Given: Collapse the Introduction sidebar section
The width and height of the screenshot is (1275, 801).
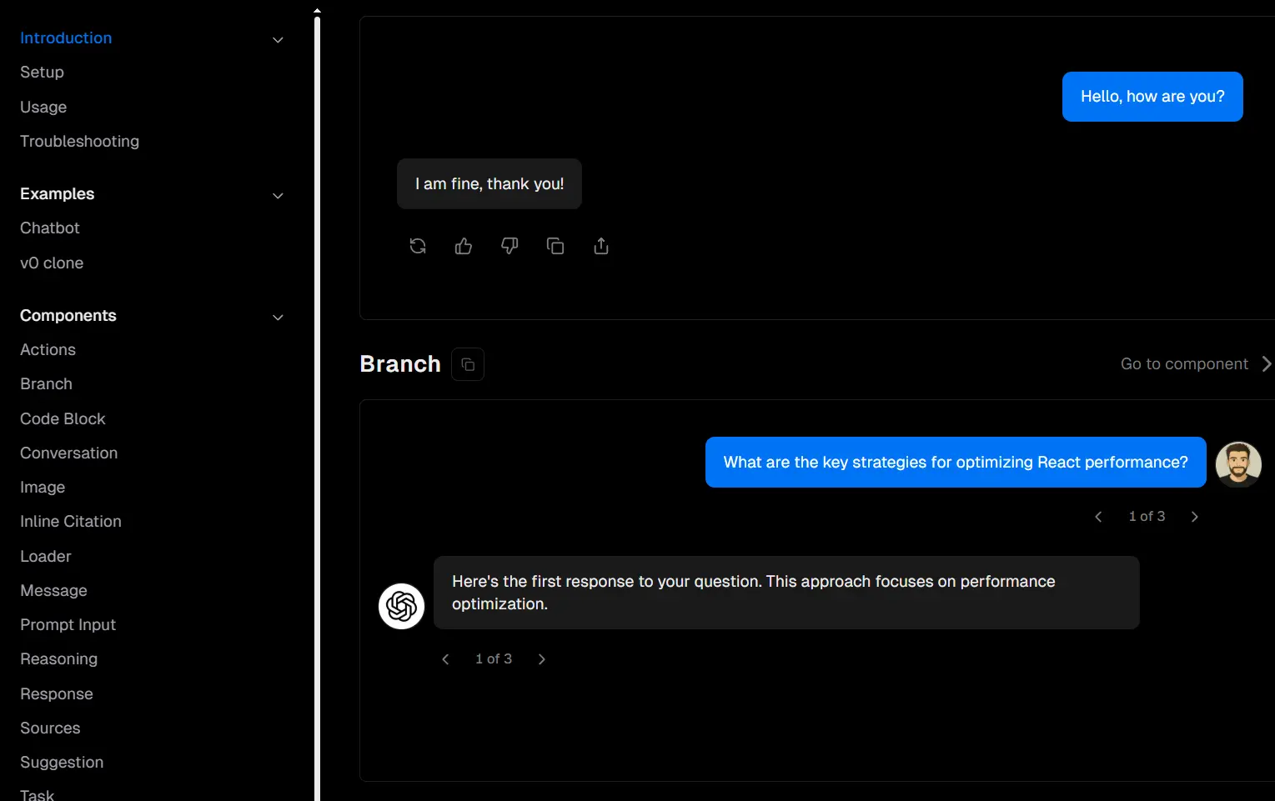Looking at the screenshot, I should point(279,40).
